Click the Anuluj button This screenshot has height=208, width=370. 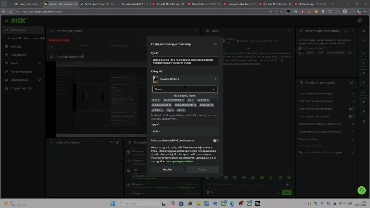[167, 170]
